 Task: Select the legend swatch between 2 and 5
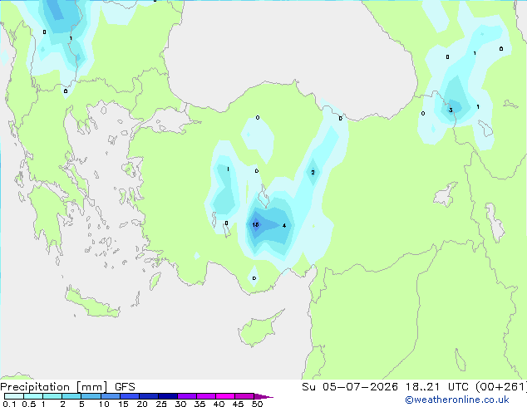pos(71,396)
